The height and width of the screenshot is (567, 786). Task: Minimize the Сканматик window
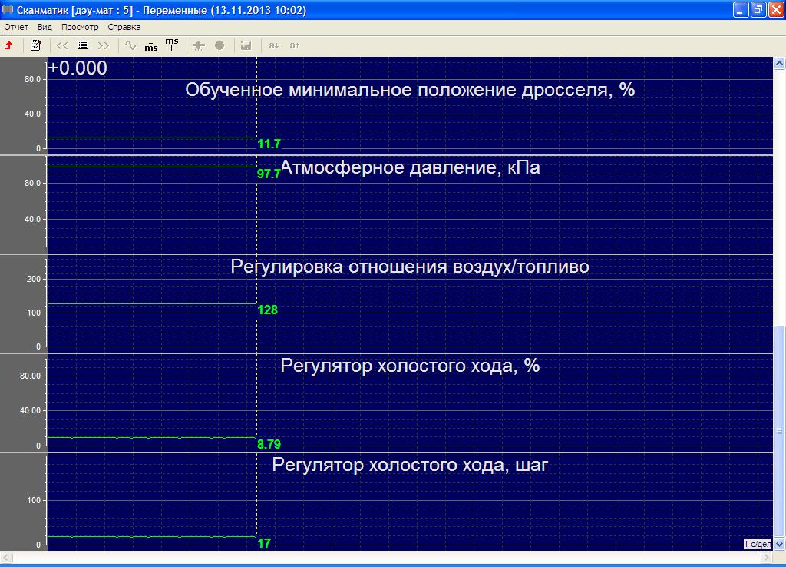click(741, 9)
